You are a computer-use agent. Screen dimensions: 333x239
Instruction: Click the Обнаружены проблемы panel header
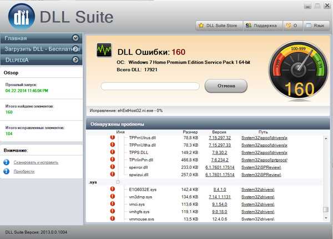pos(208,124)
